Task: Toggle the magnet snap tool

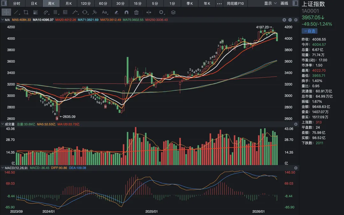Action: click(126, 12)
